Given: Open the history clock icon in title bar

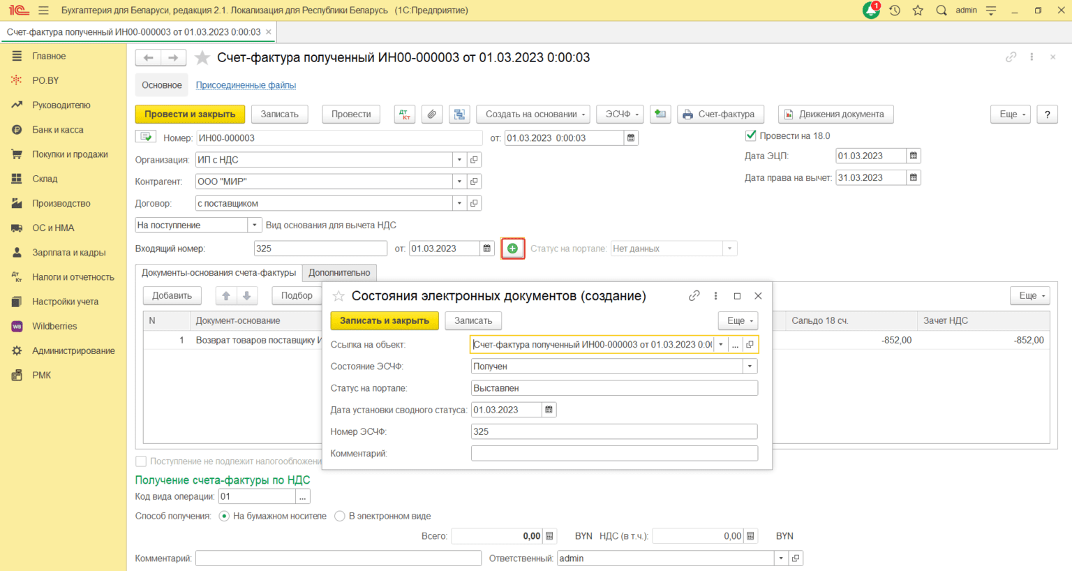Looking at the screenshot, I should (895, 10).
